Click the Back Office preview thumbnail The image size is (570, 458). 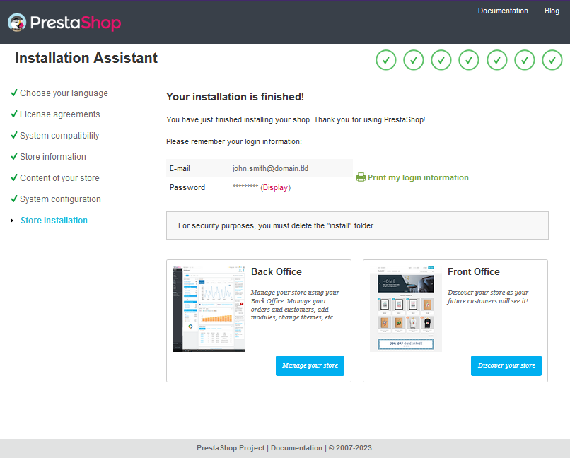(208, 308)
